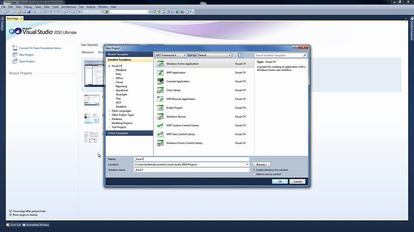Click the Open Project icon on Start Page
The width and height of the screenshot is (414, 232).
coord(15,61)
